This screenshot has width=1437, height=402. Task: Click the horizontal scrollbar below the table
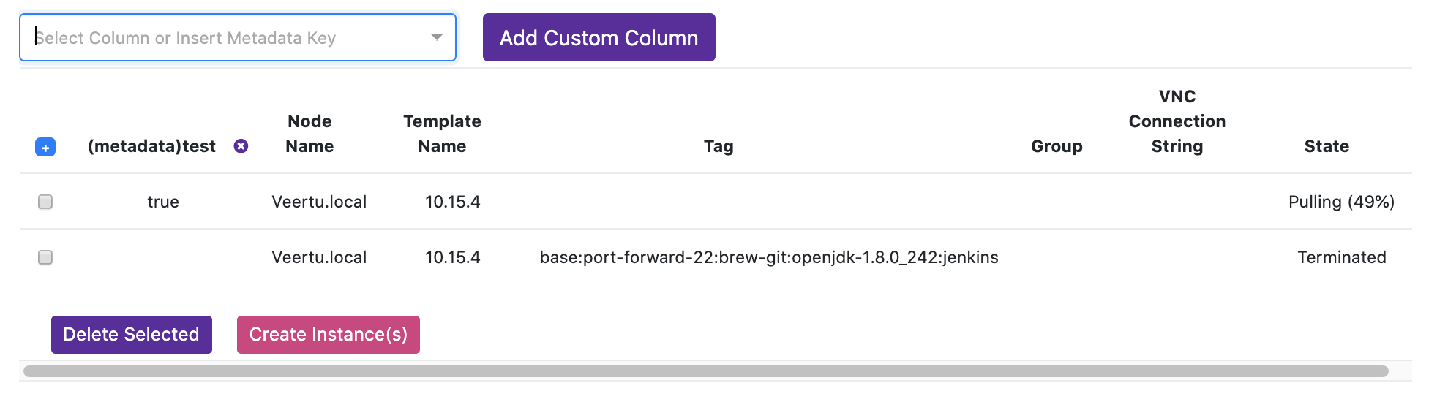[x=705, y=371]
